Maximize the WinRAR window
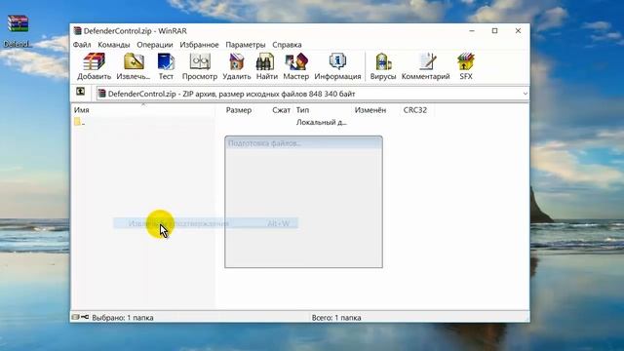 pos(494,30)
